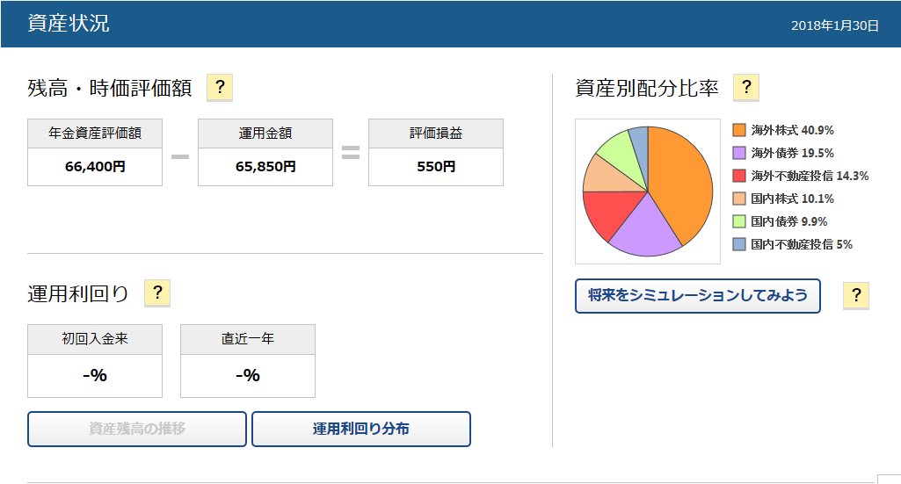
Task: Click the orange 海外株式 legend swatch
Action: click(738, 130)
